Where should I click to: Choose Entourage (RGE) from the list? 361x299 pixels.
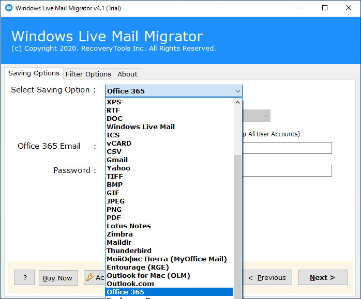(x=170, y=267)
